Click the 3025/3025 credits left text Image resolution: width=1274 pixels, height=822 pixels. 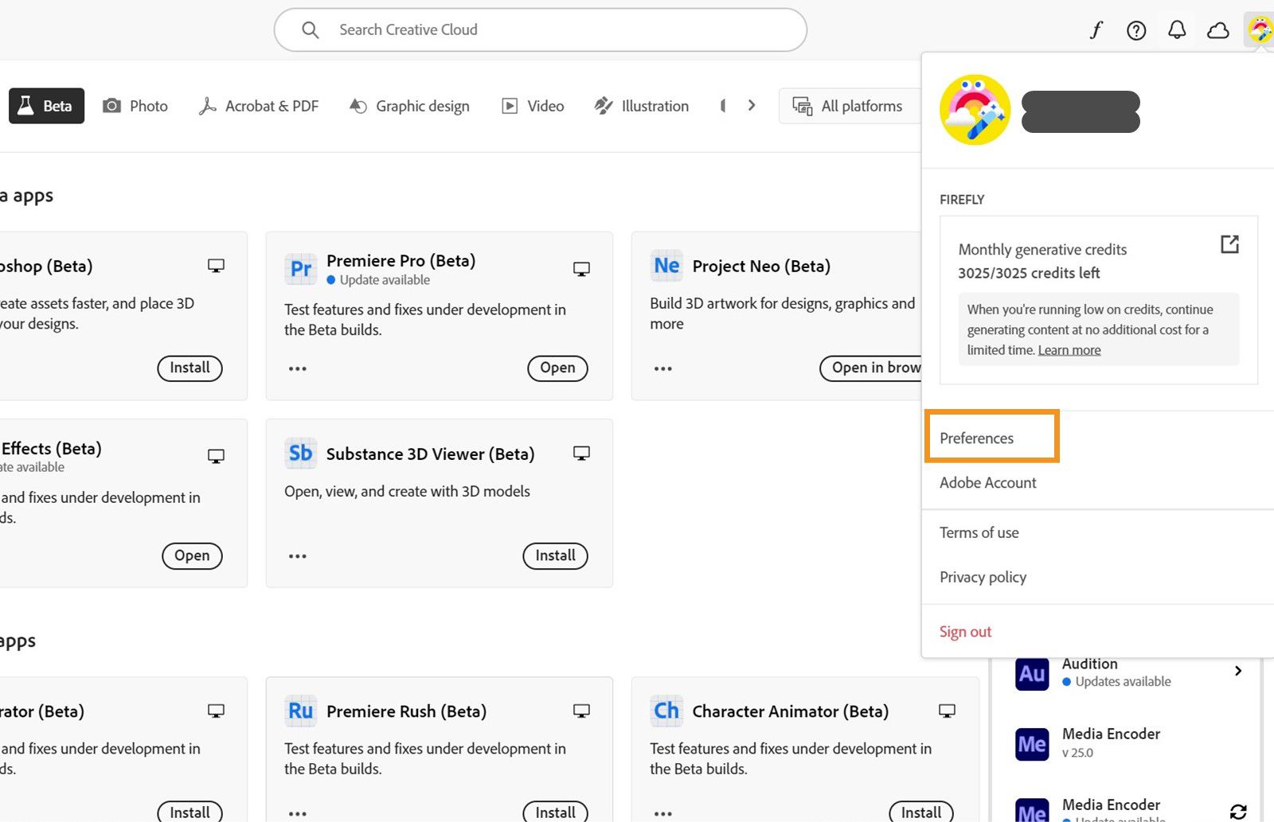[1029, 274]
